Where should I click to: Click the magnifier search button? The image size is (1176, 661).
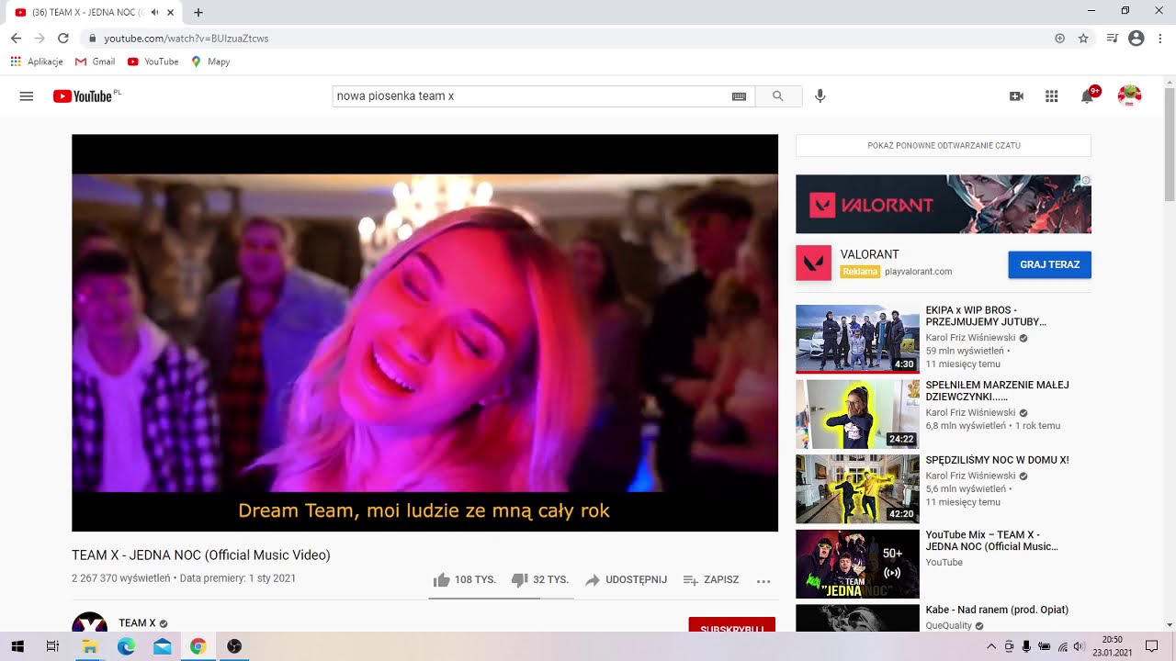pos(778,96)
